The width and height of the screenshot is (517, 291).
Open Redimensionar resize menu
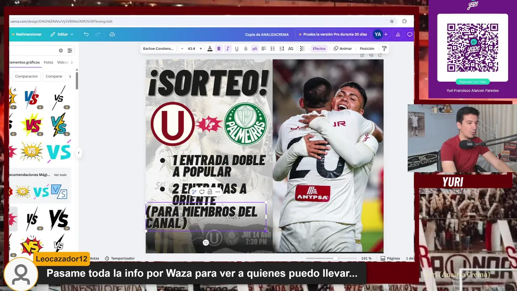point(26,34)
